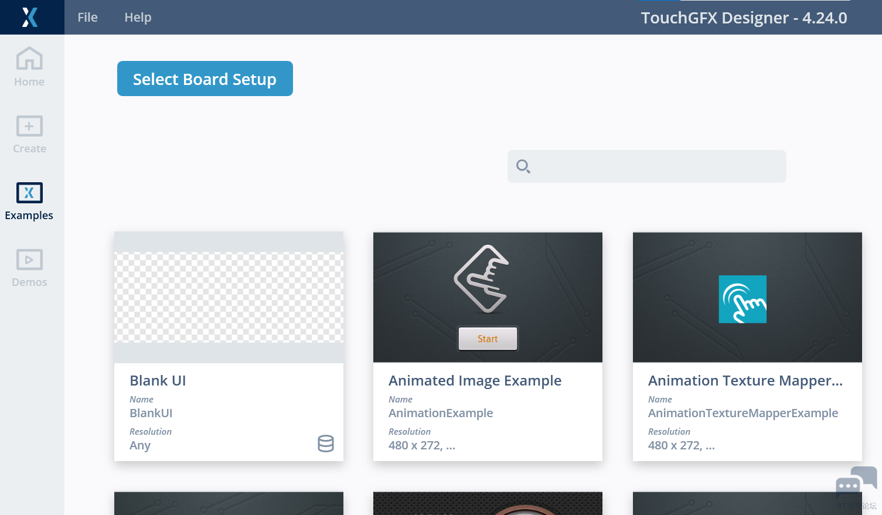Click the magnifying glass search icon
The height and width of the screenshot is (515, 882).
[523, 166]
